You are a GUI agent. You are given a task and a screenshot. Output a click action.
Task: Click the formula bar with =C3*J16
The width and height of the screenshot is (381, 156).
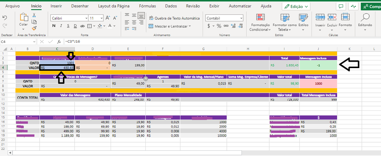222,42
